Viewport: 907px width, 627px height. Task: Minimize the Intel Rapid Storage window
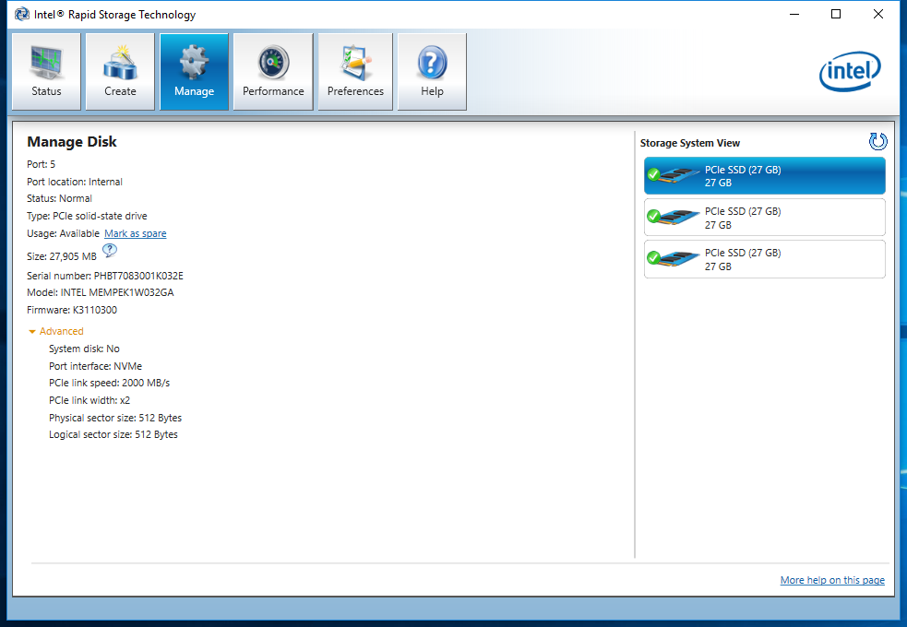tap(794, 14)
